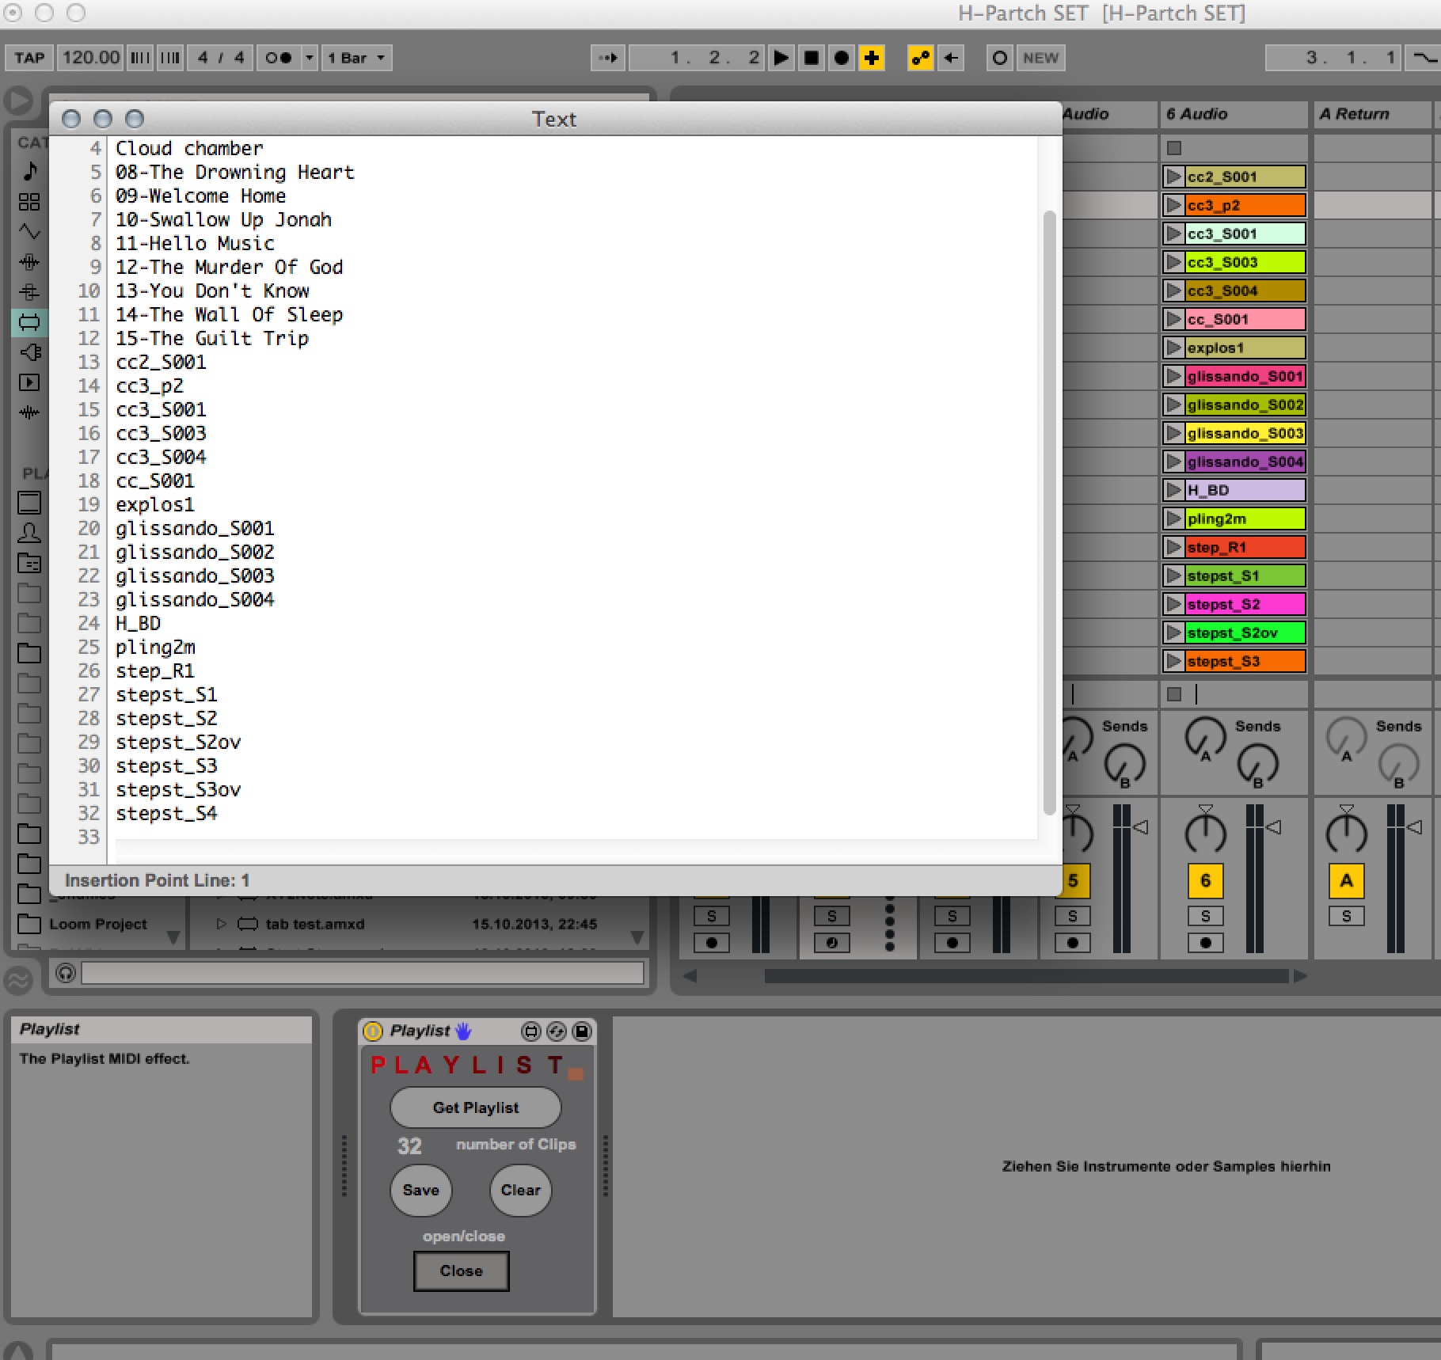Click the Stop button in transport
The width and height of the screenshot is (1441, 1360).
(x=811, y=58)
